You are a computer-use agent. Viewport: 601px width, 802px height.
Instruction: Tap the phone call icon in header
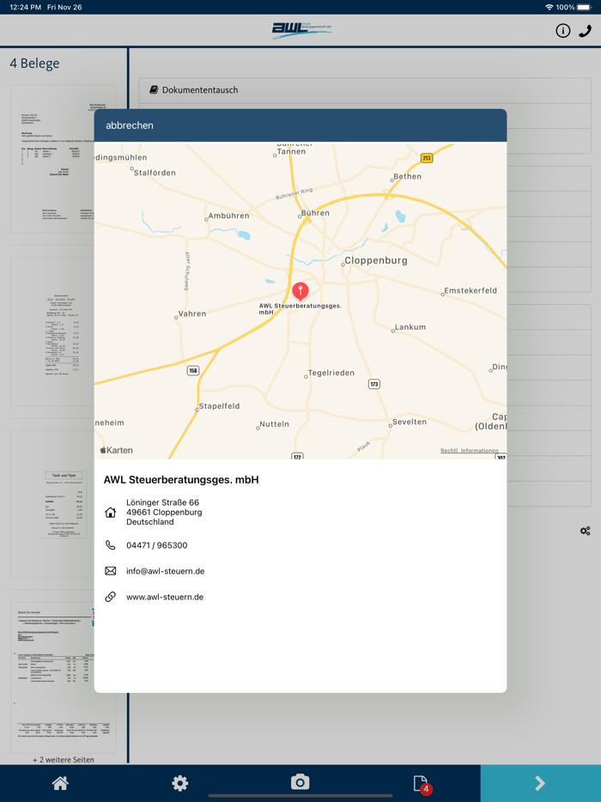pyautogui.click(x=585, y=31)
